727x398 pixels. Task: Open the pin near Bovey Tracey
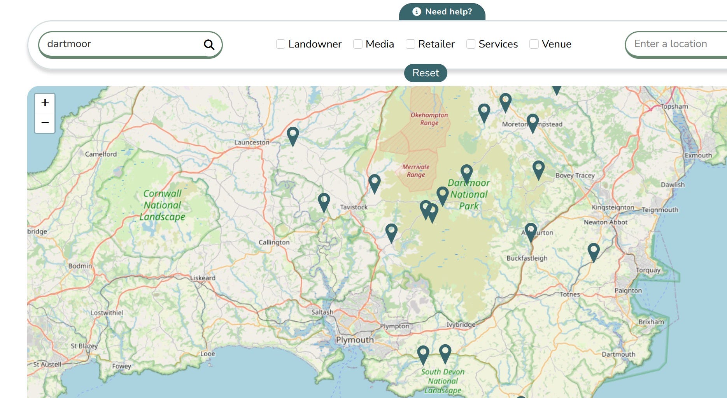pyautogui.click(x=538, y=170)
